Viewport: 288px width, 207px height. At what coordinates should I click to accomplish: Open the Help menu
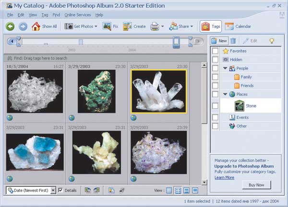99,15
